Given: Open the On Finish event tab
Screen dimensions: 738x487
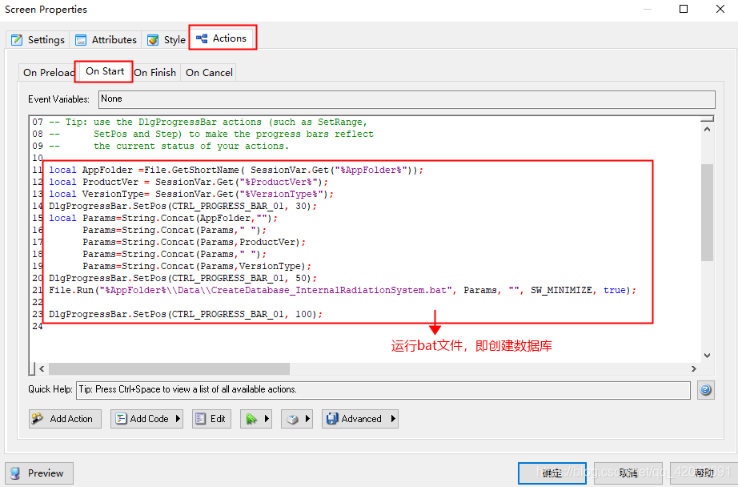Looking at the screenshot, I should (x=154, y=73).
